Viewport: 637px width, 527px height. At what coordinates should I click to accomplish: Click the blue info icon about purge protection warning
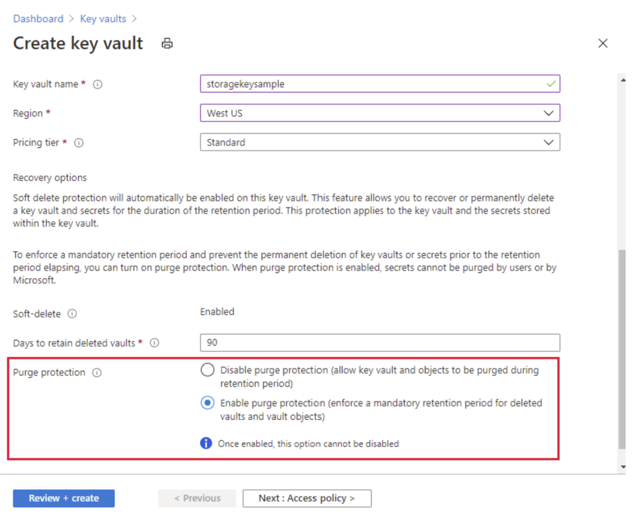207,443
